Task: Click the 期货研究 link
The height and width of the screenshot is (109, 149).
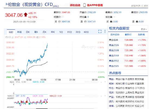Action: pyautogui.click(x=130, y=101)
